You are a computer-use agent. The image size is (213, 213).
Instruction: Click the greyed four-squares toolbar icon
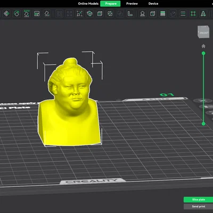tap(59, 14)
